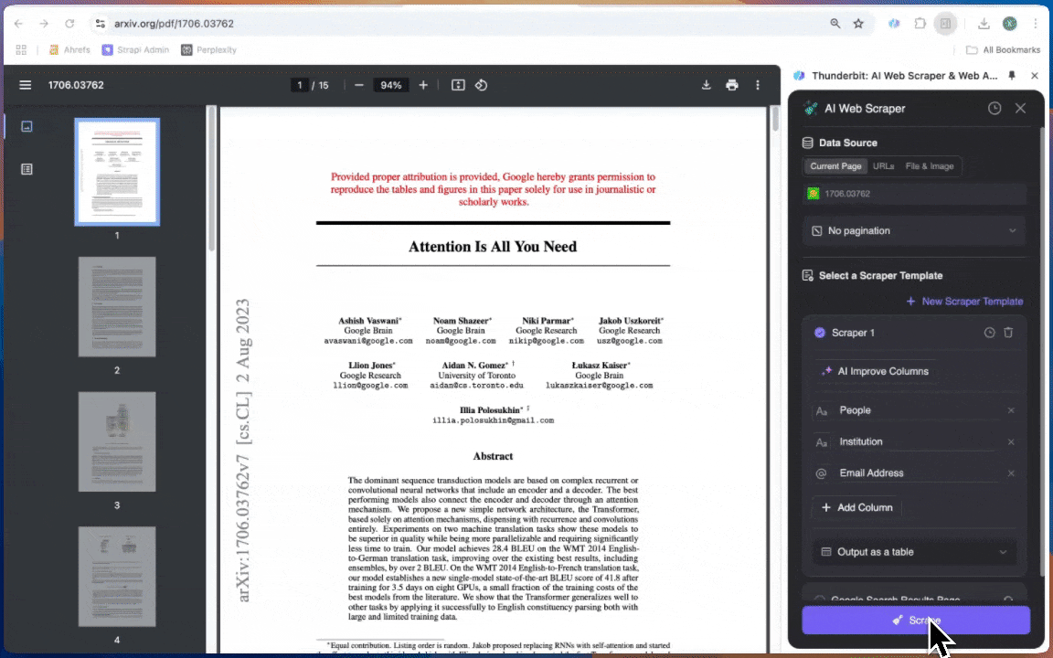Remove the People column
The image size is (1053, 658).
tap(1011, 411)
